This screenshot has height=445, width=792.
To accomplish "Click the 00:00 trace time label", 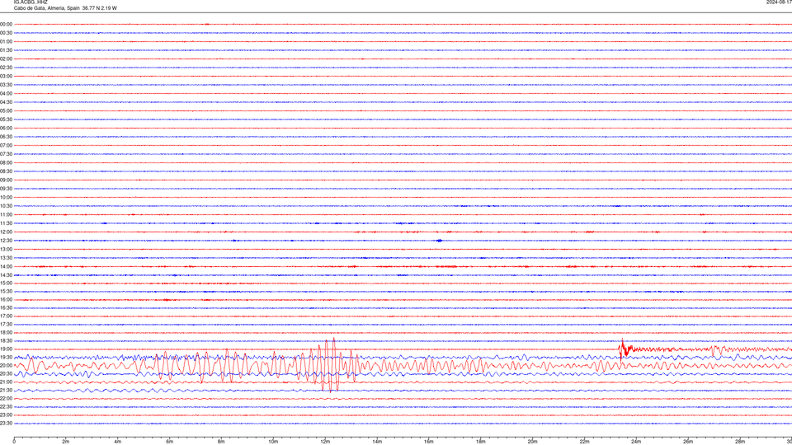I will pyautogui.click(x=6, y=24).
